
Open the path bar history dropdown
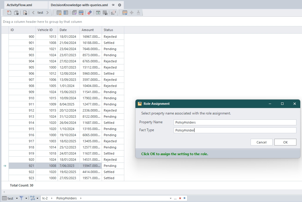(x=171, y=198)
